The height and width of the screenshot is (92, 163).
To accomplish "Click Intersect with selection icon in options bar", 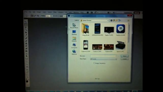I will tap(38, 16).
